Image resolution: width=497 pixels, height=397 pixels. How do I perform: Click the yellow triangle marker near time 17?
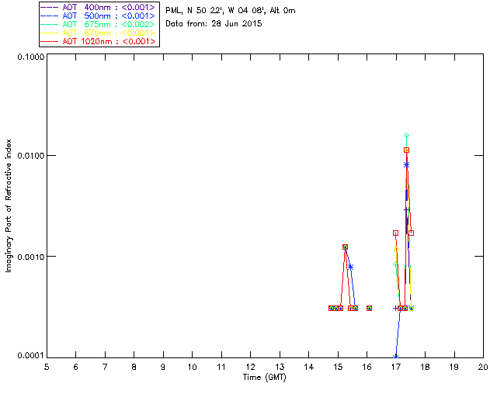click(x=395, y=250)
